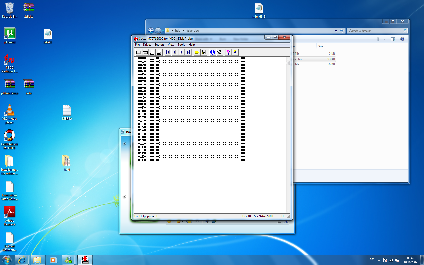The width and height of the screenshot is (424, 265).
Task: Open the Sectors menu in Disk Probe
Action: coord(160,45)
